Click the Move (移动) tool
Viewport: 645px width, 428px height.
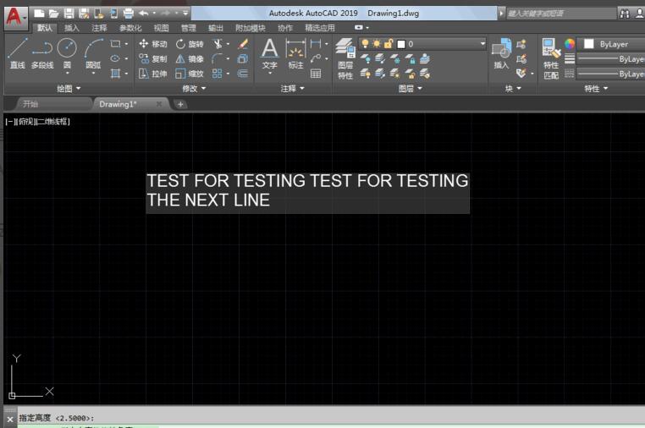coord(152,44)
